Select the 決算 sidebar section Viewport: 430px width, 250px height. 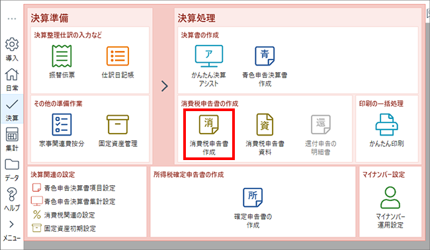point(12,110)
